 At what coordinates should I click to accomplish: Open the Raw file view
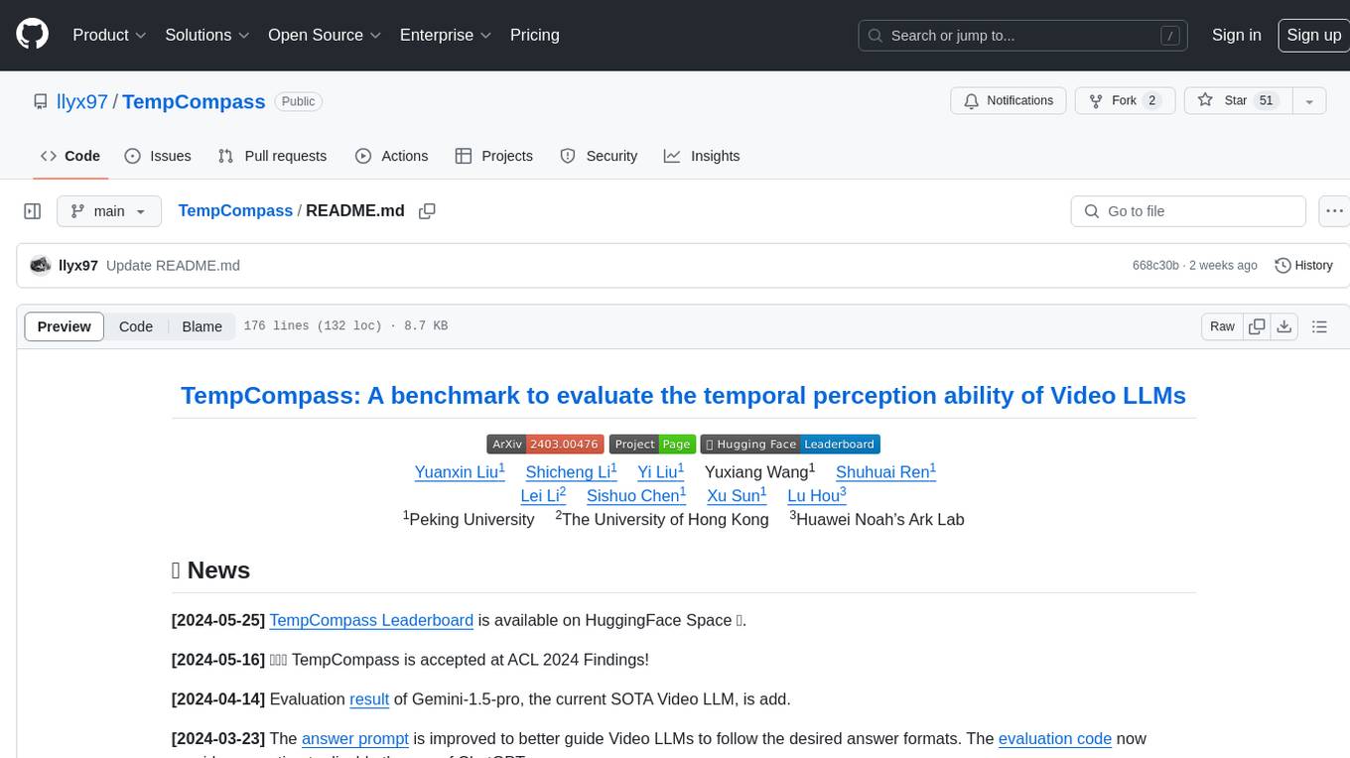pyautogui.click(x=1222, y=326)
